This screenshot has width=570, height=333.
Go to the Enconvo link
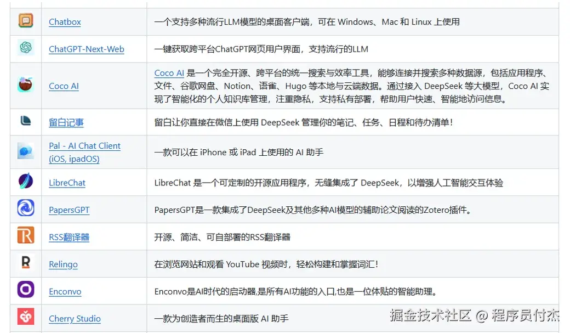(x=65, y=292)
